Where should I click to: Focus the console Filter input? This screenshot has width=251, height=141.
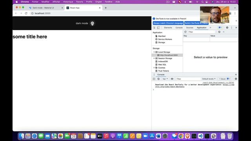point(188,79)
